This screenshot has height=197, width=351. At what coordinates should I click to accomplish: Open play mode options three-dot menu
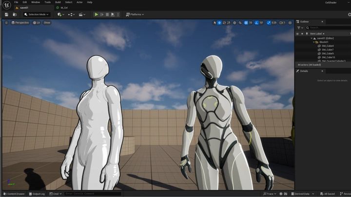pyautogui.click(x=118, y=15)
